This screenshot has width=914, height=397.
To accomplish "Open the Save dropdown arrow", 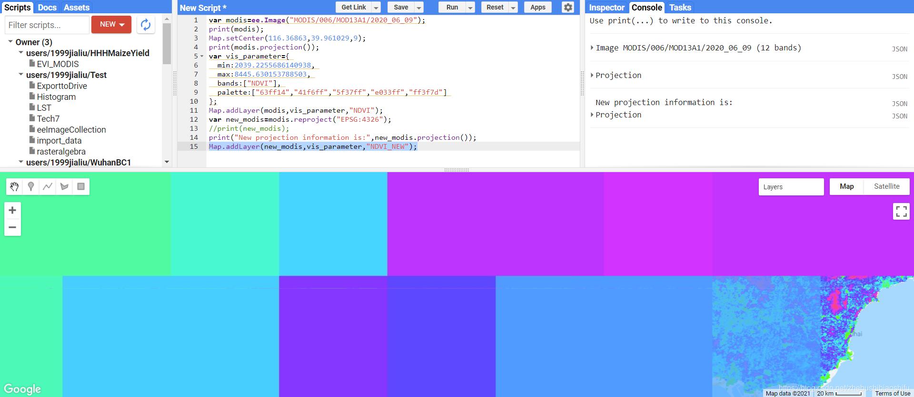I will [x=419, y=8].
